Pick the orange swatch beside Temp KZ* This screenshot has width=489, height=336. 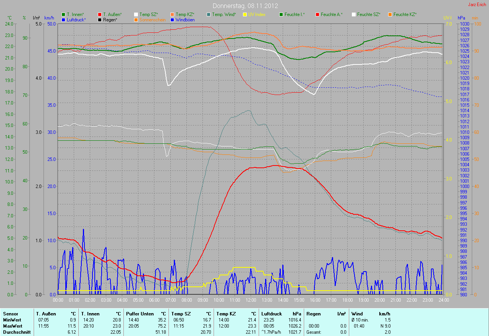point(173,14)
